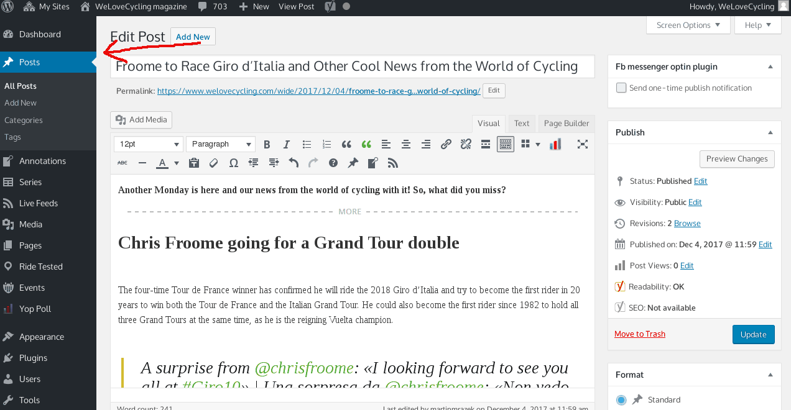Click the Move to Trash link
Viewport: 791px width, 410px height.
click(x=640, y=334)
